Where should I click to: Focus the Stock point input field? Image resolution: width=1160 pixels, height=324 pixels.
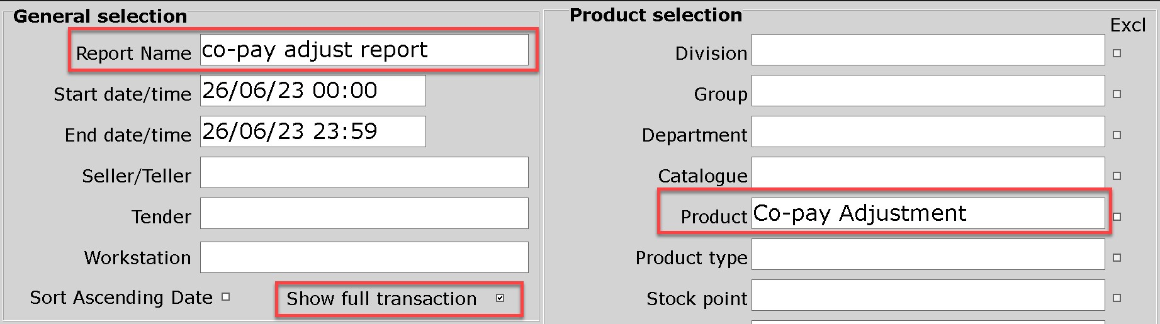pyautogui.click(x=928, y=295)
